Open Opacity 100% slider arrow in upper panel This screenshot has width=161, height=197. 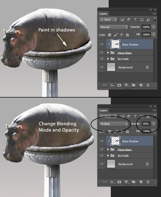[x=153, y=27]
